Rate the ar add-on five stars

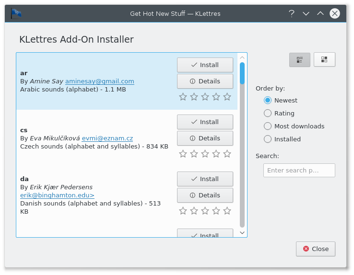coord(227,97)
